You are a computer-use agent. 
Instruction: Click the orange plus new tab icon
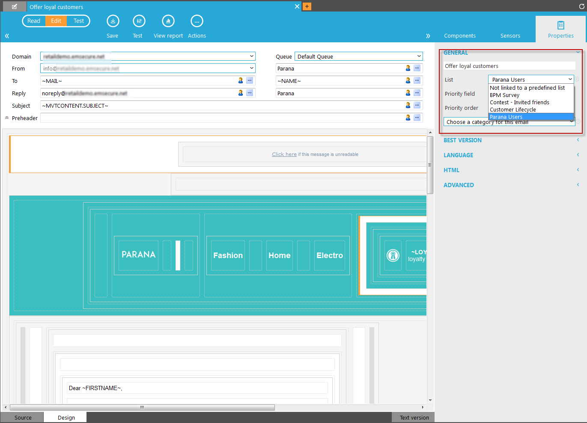pos(307,6)
